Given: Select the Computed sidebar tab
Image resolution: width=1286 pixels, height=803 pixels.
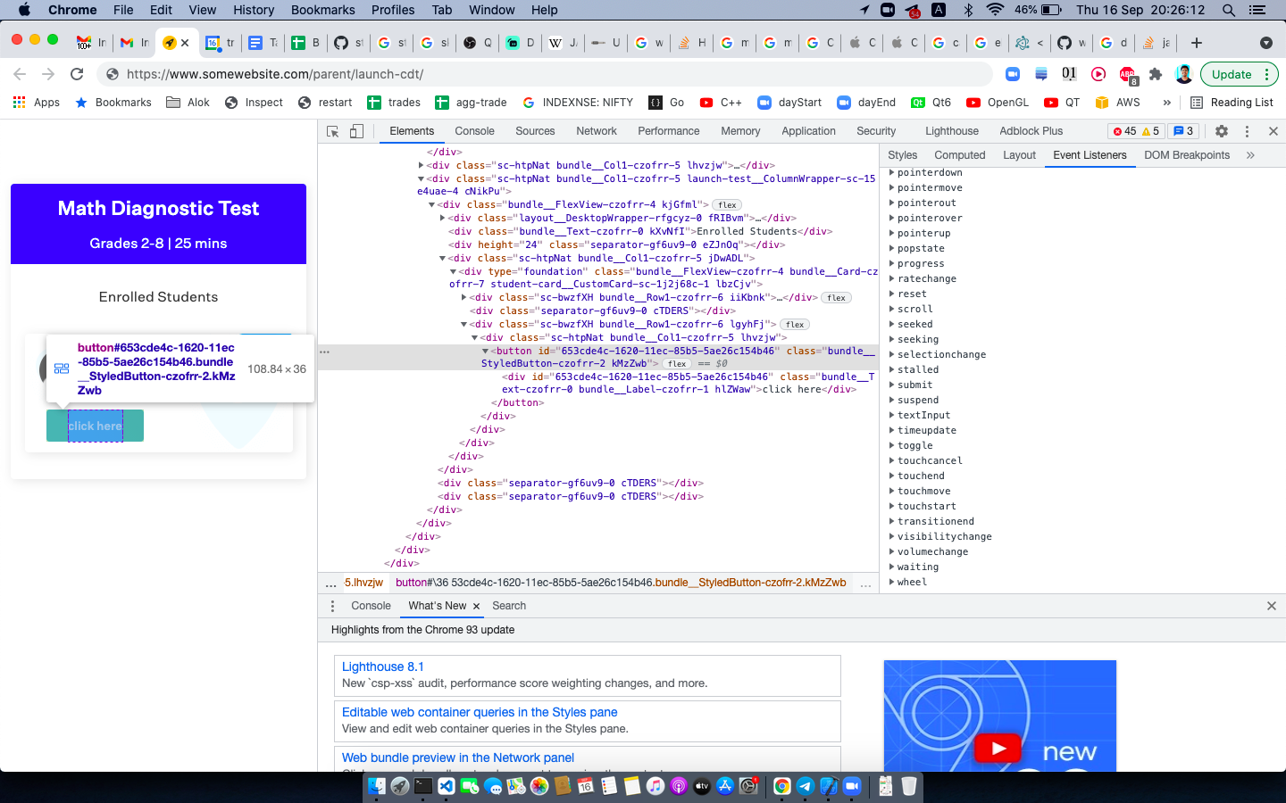Looking at the screenshot, I should tap(960, 155).
